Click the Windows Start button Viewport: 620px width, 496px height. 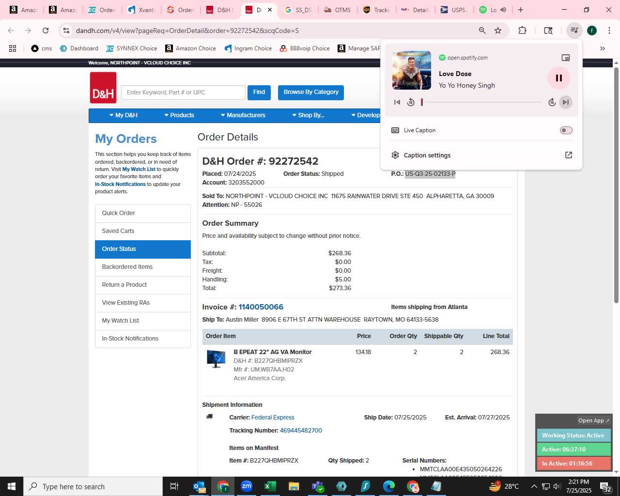pyautogui.click(x=12, y=486)
